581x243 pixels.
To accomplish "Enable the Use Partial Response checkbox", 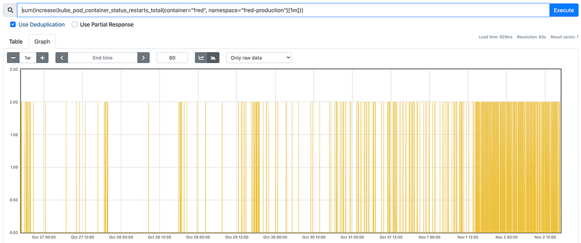I will pyautogui.click(x=75, y=25).
